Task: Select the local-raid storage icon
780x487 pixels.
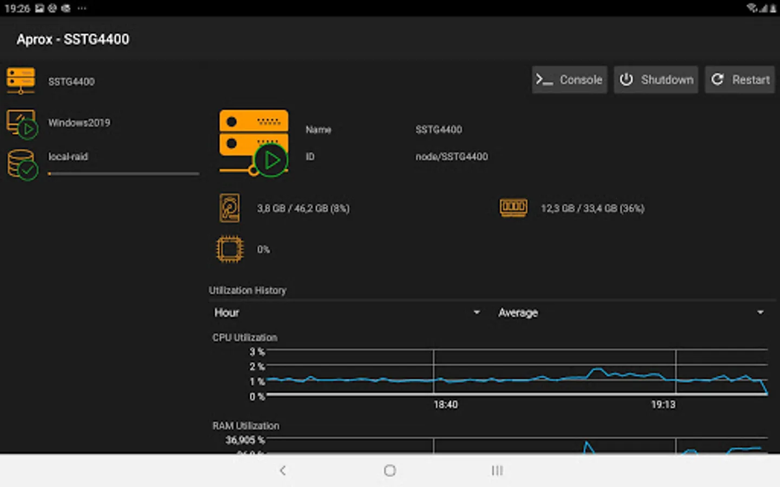Action: click(22, 164)
